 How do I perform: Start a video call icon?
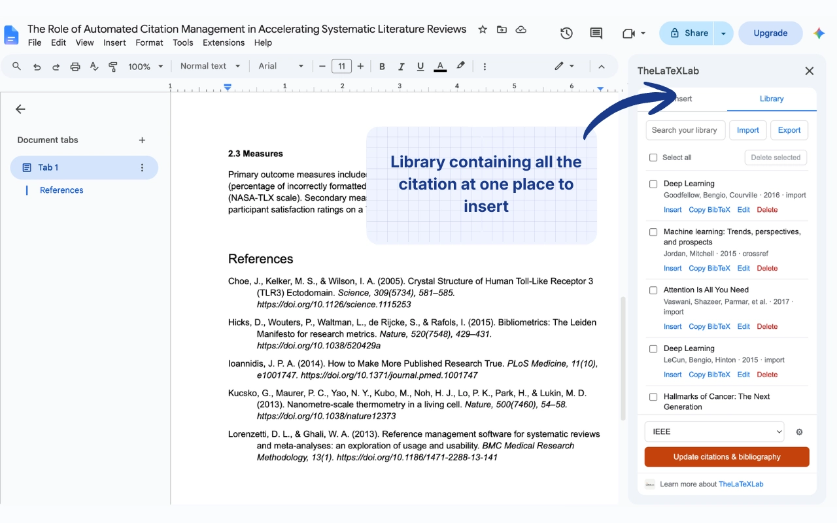tap(628, 33)
